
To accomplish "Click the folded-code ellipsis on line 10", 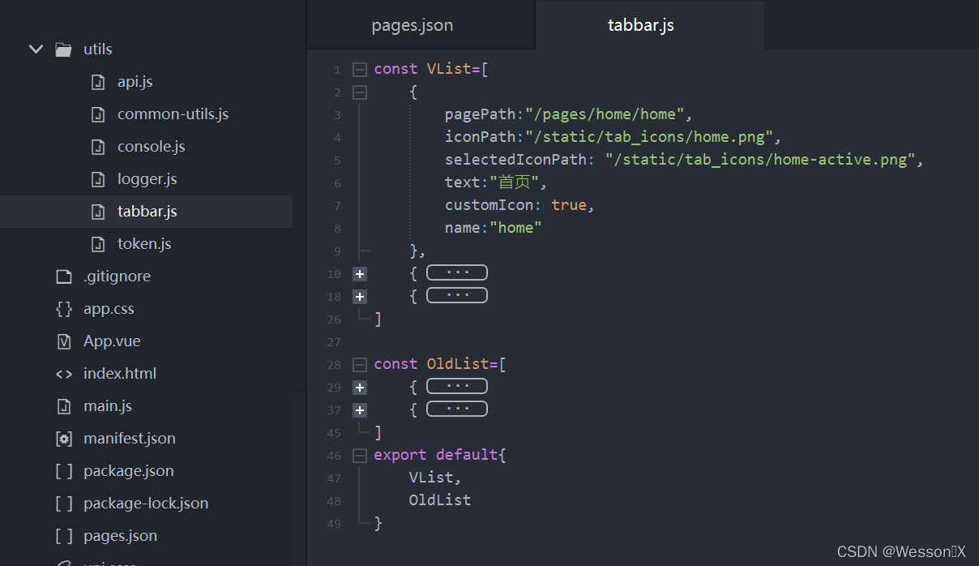I will pos(457,272).
